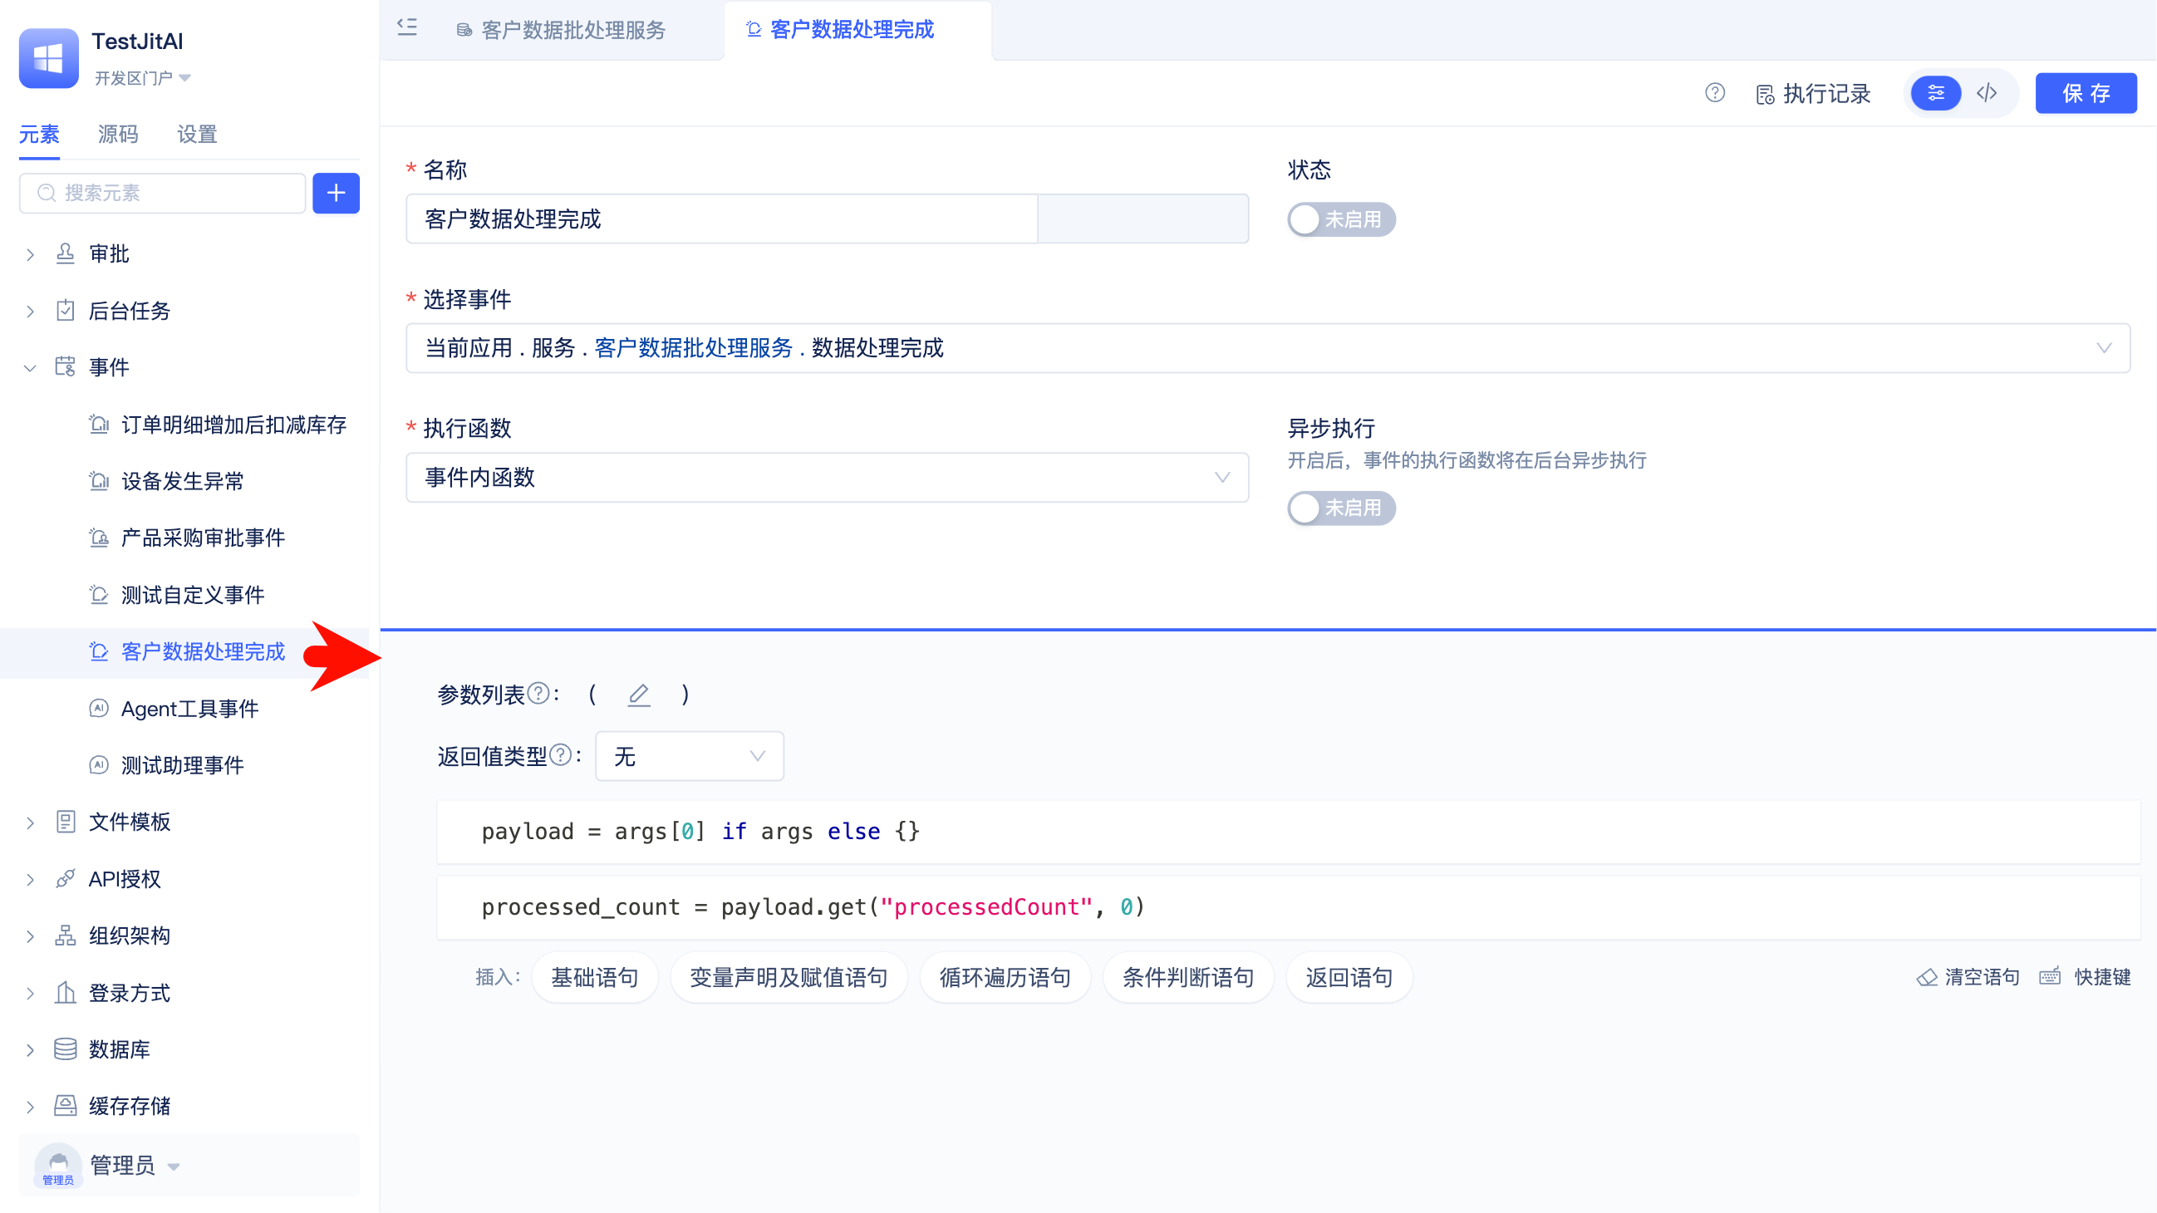Screen dimensions: 2157x1213
Task: Click the 名称 input containing 客户数据处理完成
Action: pyautogui.click(x=721, y=219)
